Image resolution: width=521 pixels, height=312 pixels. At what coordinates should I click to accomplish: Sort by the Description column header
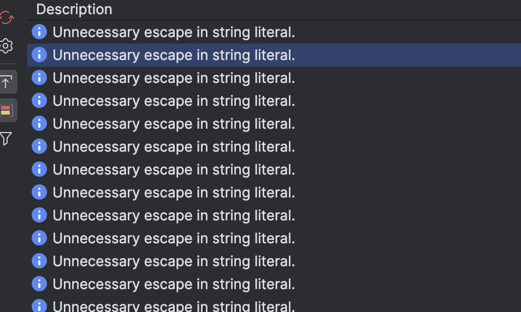(74, 9)
